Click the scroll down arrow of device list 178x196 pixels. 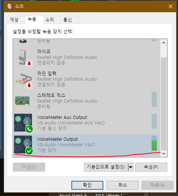164,154
